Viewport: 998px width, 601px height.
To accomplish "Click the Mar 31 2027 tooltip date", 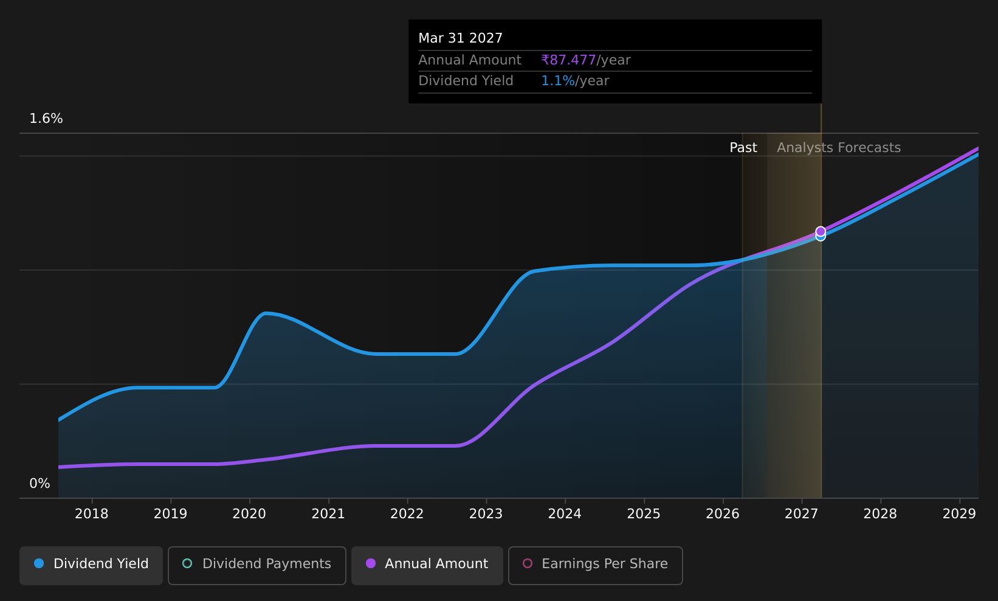I will (x=461, y=38).
